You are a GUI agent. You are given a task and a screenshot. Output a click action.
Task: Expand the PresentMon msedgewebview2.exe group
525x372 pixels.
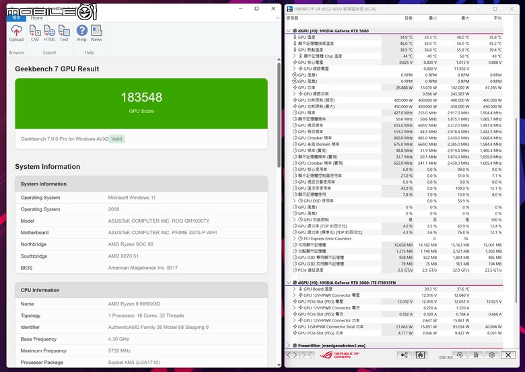(x=289, y=345)
